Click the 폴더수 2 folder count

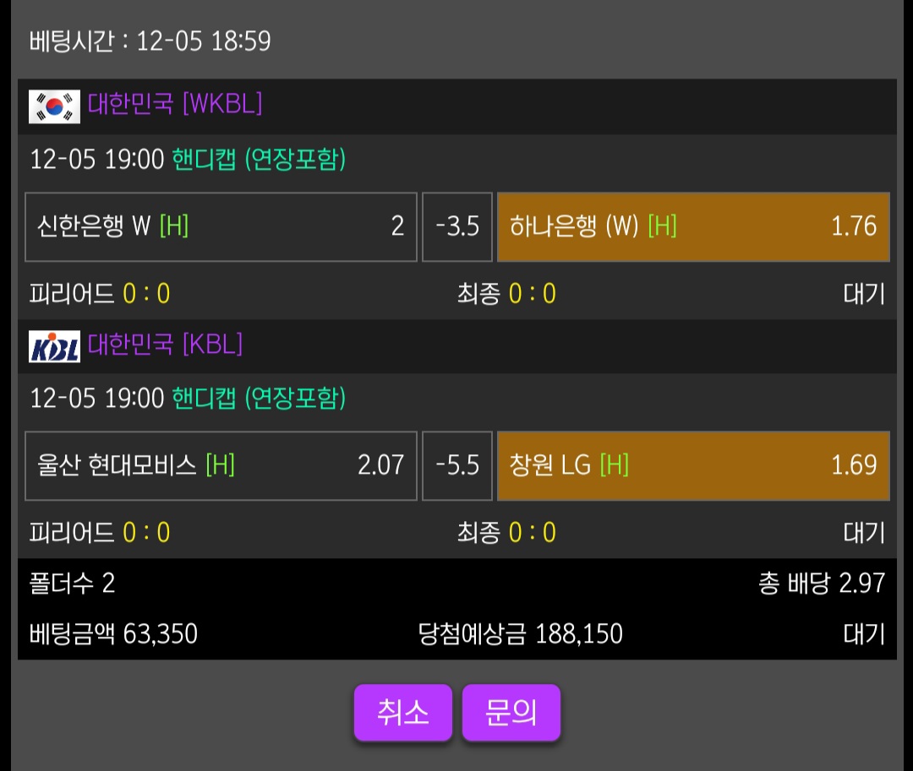(72, 584)
